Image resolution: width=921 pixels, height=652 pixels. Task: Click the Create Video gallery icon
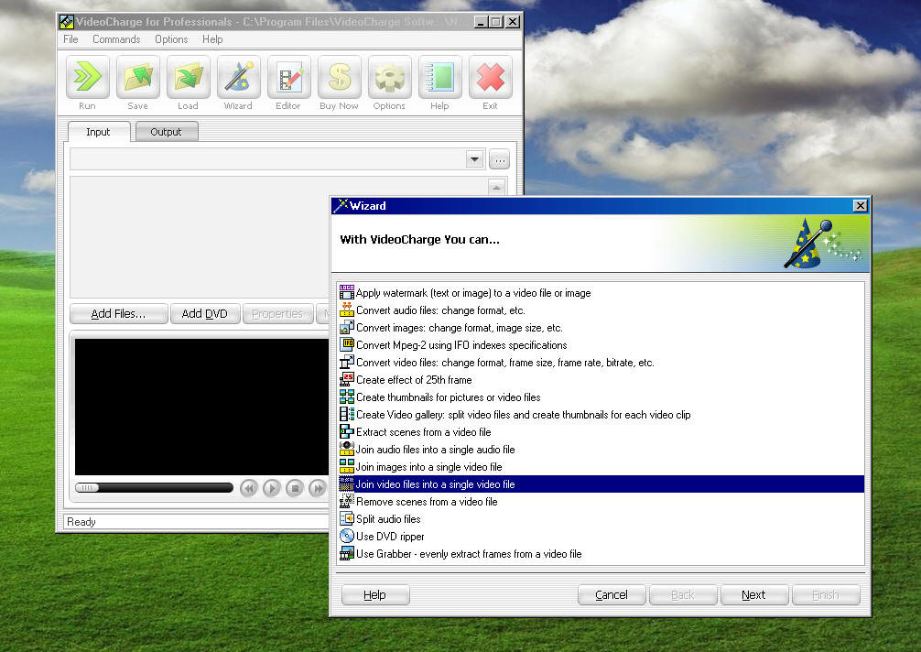pos(347,414)
